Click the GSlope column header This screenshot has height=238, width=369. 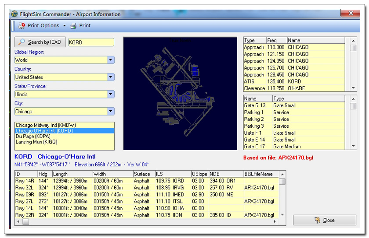point(200,174)
